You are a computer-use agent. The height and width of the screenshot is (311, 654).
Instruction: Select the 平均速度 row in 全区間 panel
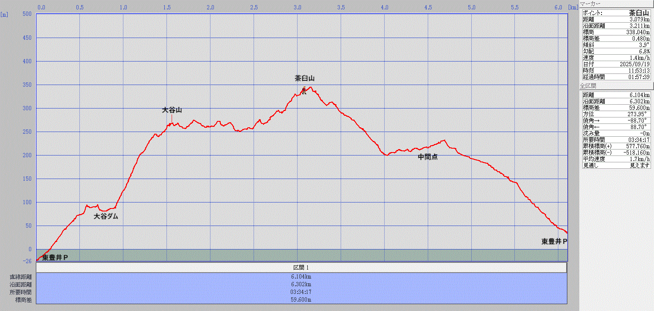click(616, 159)
